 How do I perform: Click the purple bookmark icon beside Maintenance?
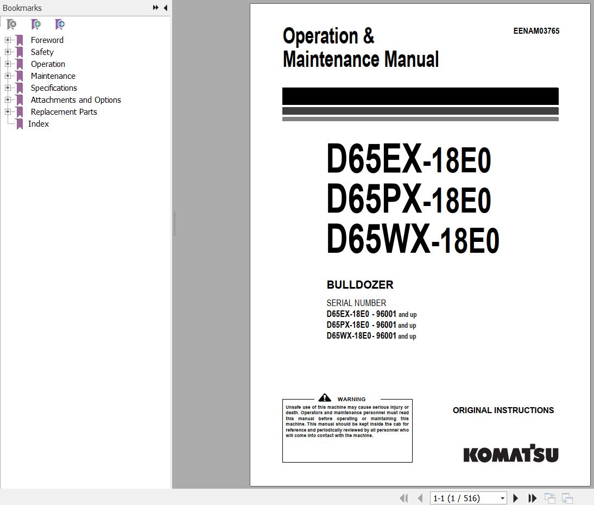click(20, 76)
